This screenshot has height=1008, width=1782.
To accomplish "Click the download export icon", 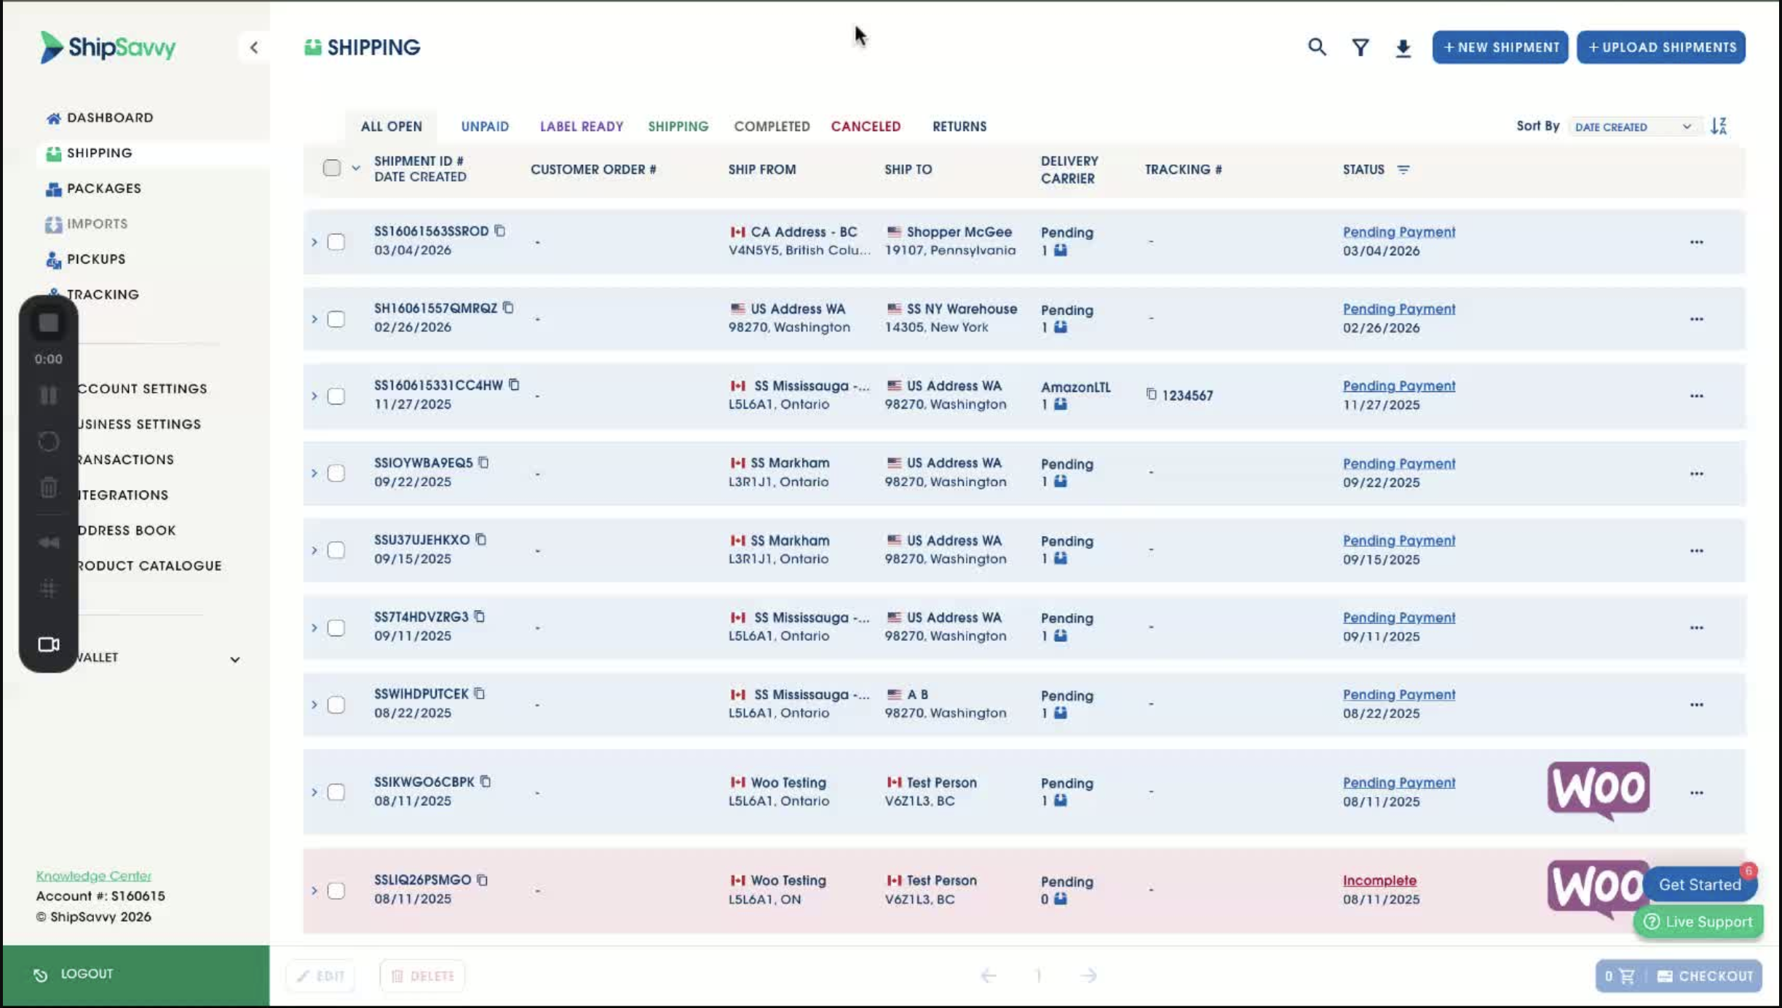I will click(1403, 48).
